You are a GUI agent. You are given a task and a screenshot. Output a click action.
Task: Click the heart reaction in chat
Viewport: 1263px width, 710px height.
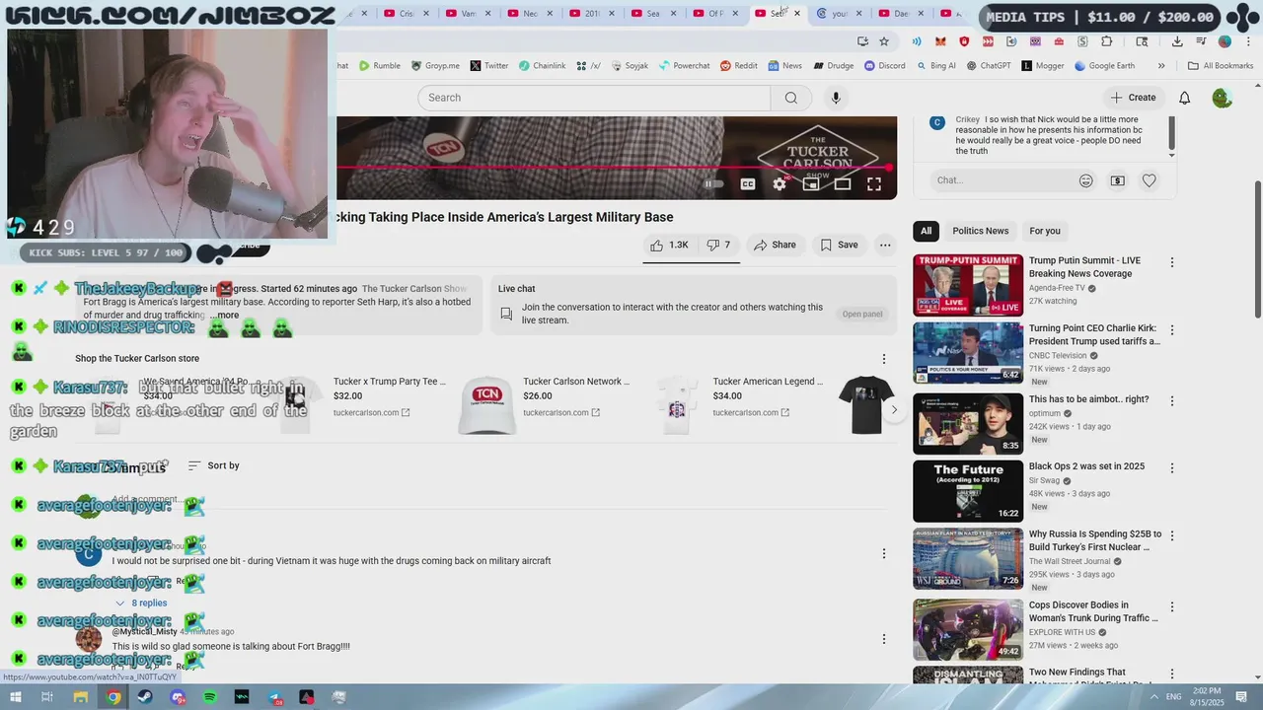pyautogui.click(x=1149, y=180)
